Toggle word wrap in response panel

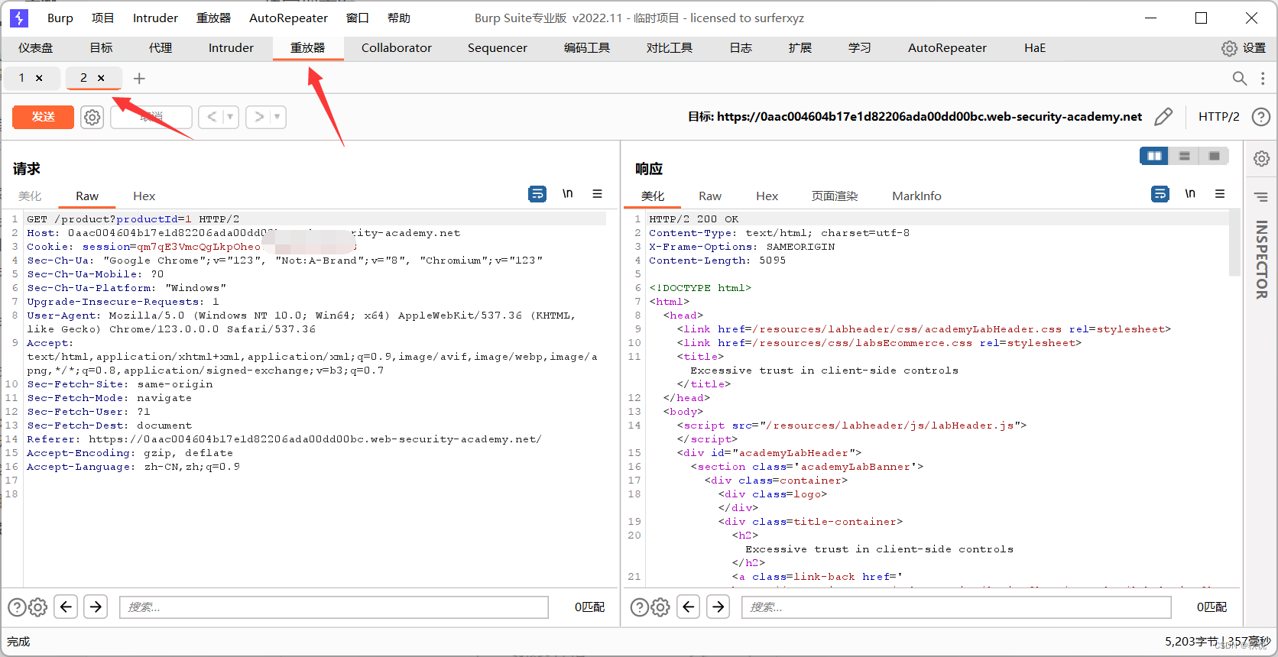coord(1160,194)
